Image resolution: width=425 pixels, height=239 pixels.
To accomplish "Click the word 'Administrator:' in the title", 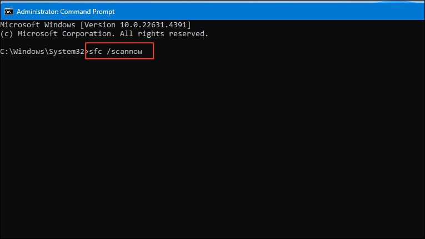I will [x=37, y=12].
